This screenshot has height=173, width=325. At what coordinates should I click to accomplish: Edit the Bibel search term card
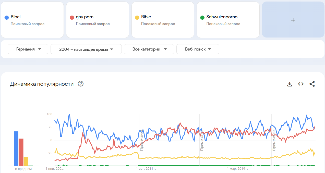[x=32, y=20]
